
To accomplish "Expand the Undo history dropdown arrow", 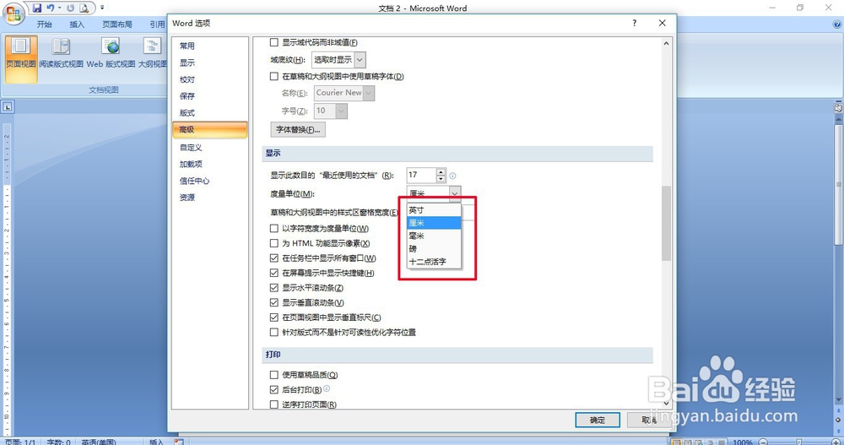I will click(59, 8).
